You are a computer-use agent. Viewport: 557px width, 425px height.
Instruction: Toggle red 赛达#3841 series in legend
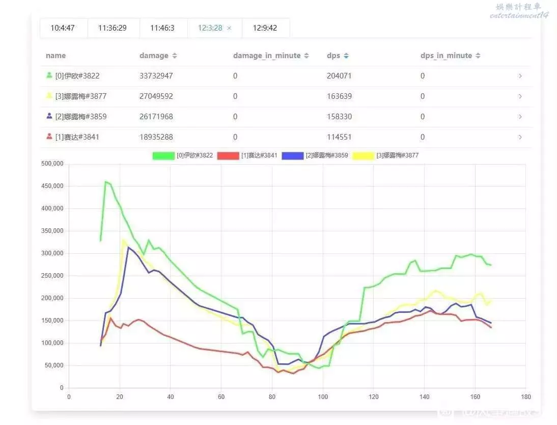228,155
